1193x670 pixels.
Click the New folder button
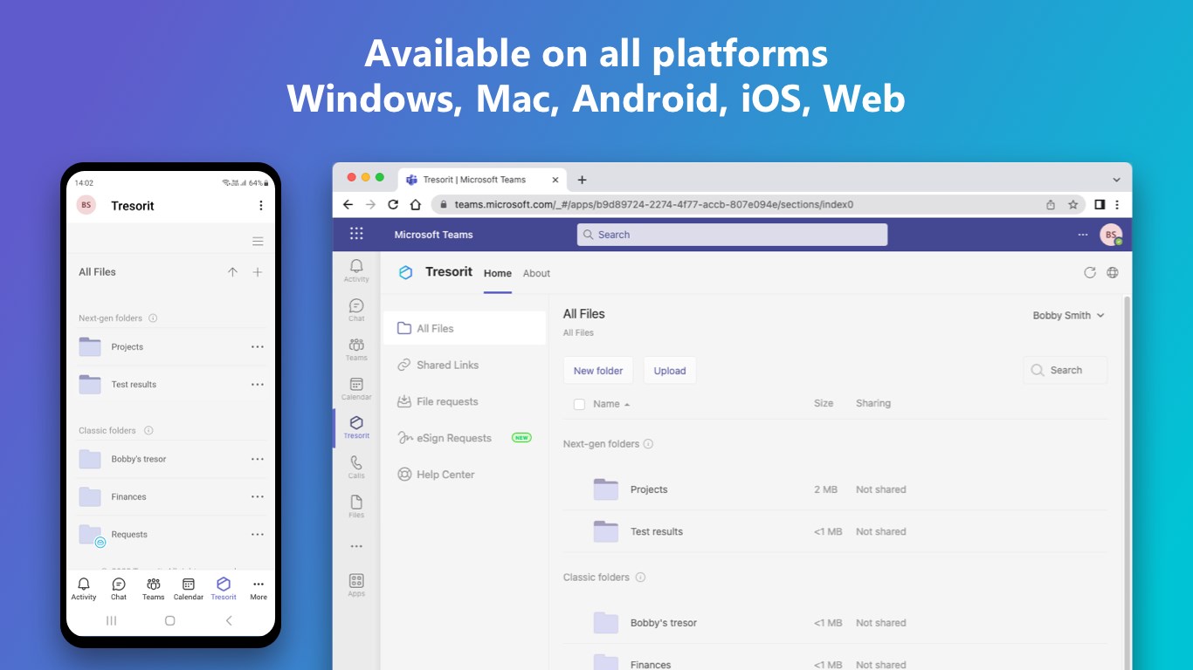click(x=598, y=371)
